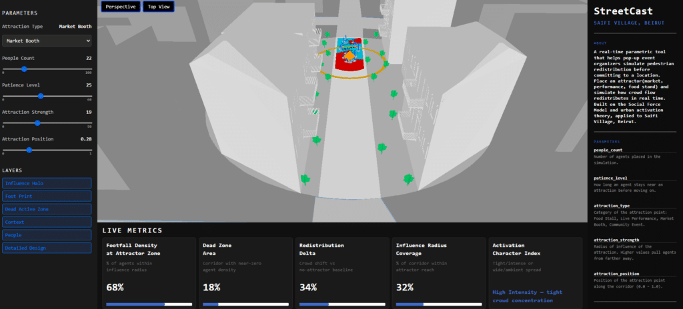
Task: Toggle the Context layer
Action: [47, 222]
